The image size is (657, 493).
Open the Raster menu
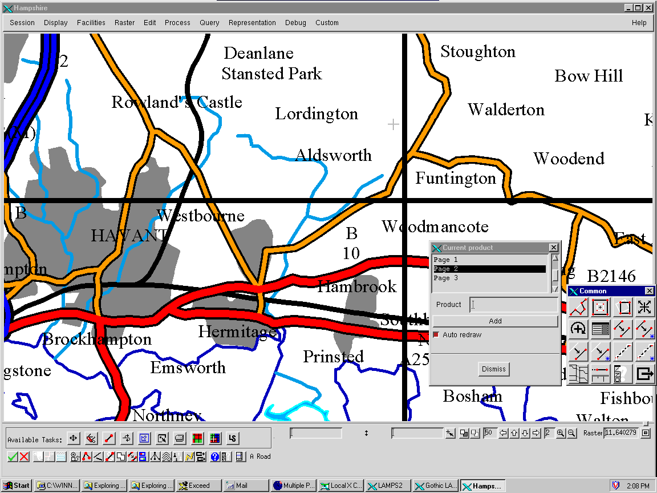click(124, 23)
